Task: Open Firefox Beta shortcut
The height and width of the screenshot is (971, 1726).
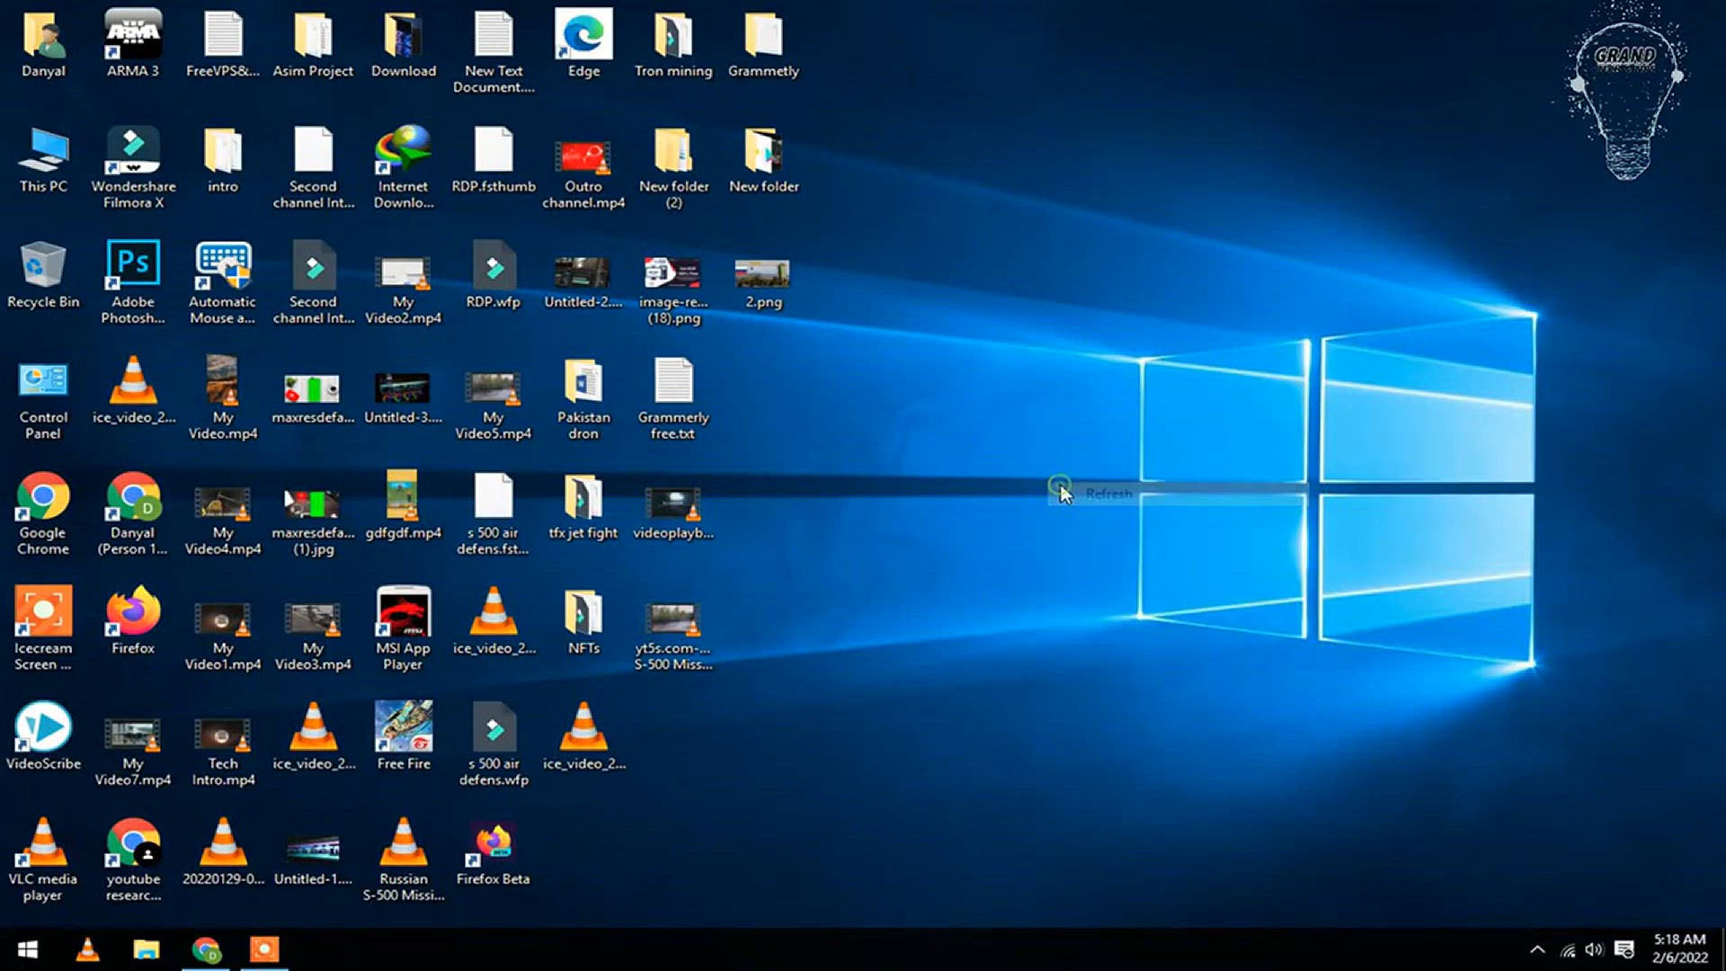Action: [493, 852]
